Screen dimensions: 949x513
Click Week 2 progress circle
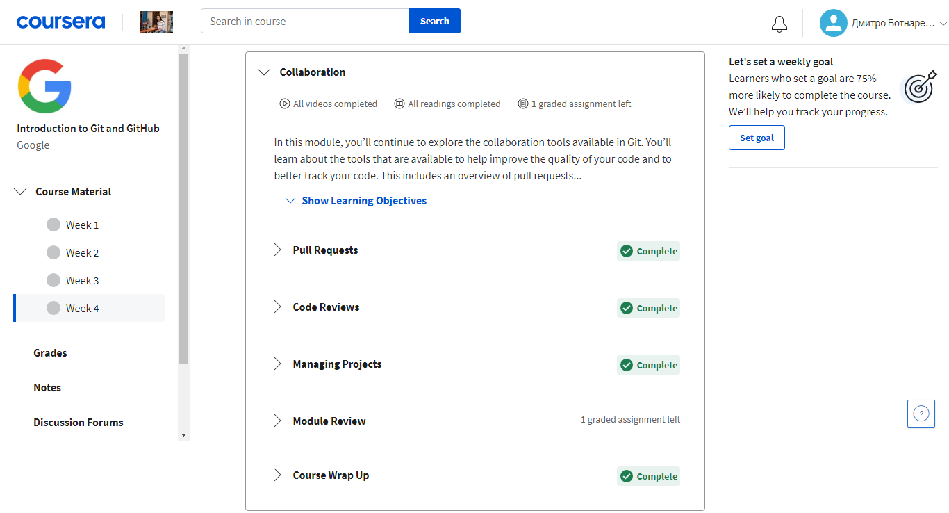tap(53, 252)
